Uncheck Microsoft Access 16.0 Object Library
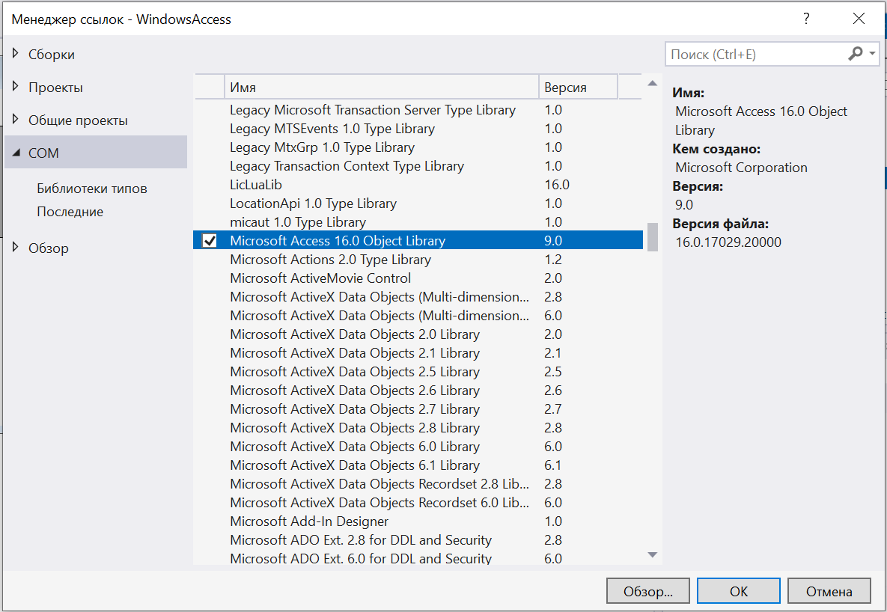The height and width of the screenshot is (612, 887). tap(210, 241)
